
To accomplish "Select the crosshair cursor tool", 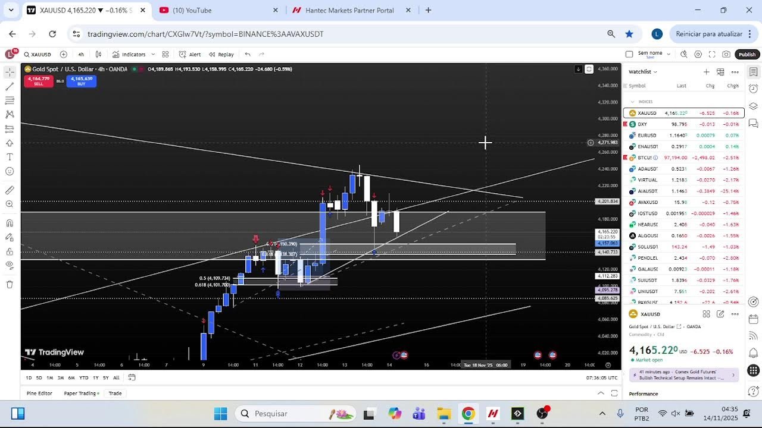I will 10,72.
